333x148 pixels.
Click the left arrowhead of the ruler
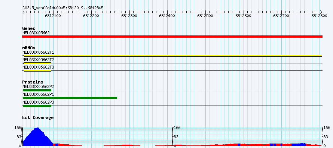coord(23,12)
